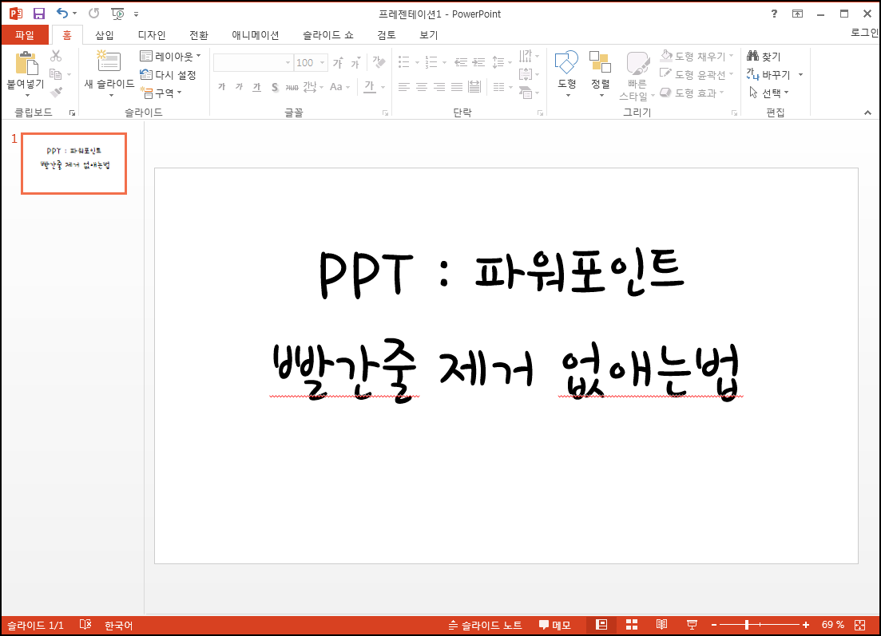
Task: Switch to the Insert (삽입) tab
Action: click(x=105, y=35)
